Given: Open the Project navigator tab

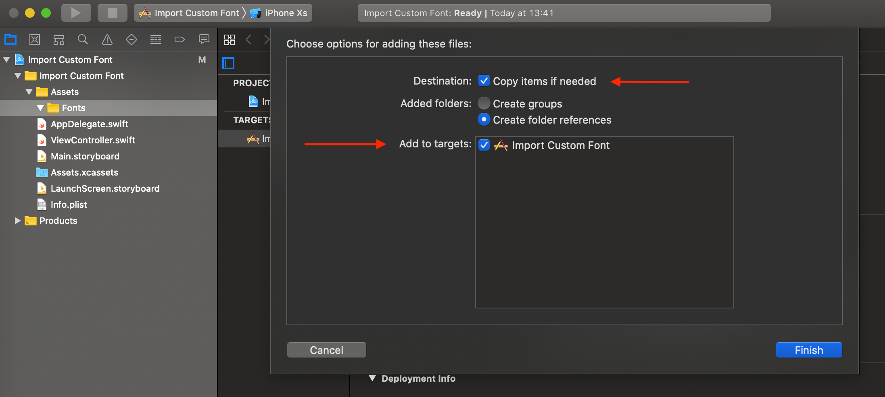Looking at the screenshot, I should (x=10, y=39).
